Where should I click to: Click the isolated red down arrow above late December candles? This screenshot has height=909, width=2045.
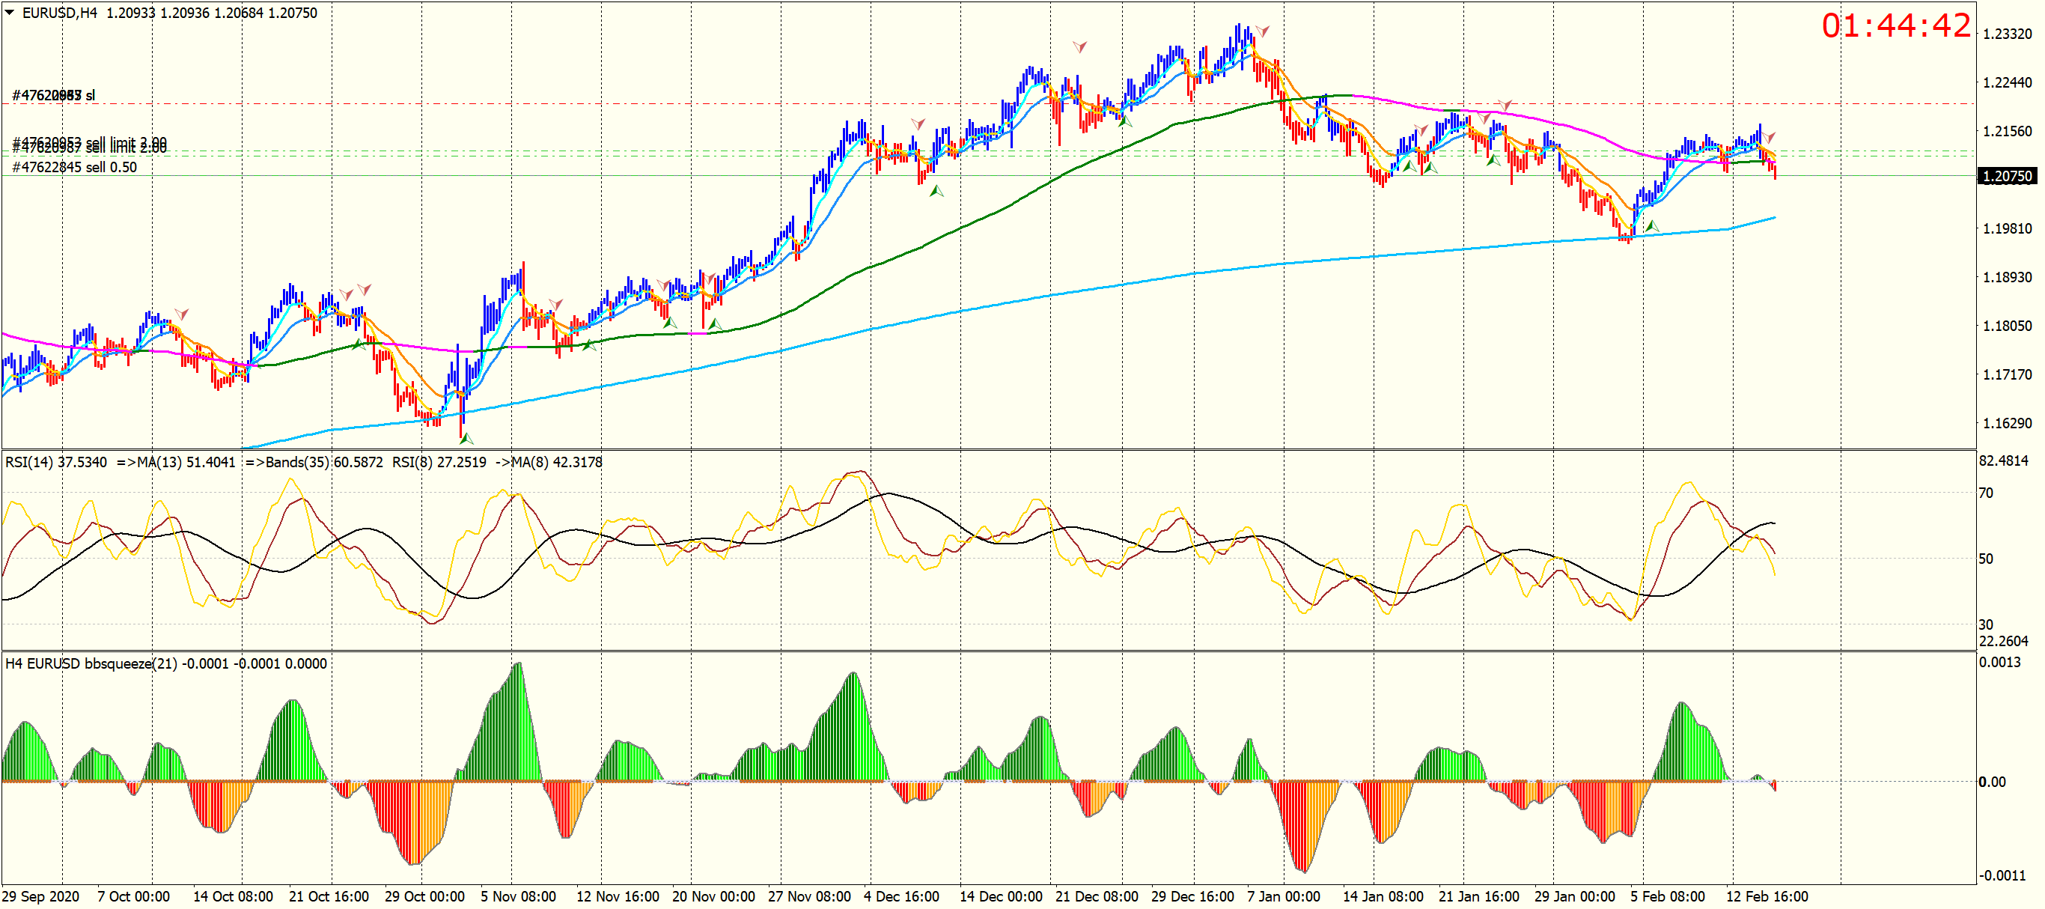click(1079, 47)
